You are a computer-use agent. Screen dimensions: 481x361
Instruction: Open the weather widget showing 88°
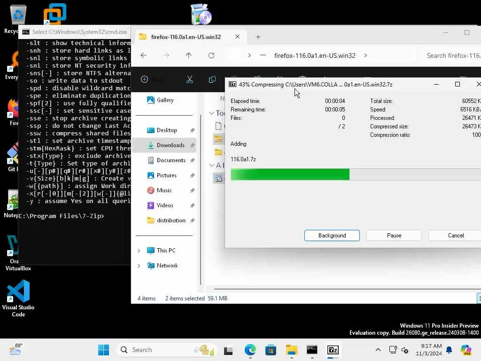coord(16,350)
